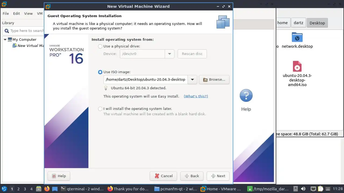The image size is (344, 193).
Task: Open the Edit menu in VMware
Action: [16, 13]
